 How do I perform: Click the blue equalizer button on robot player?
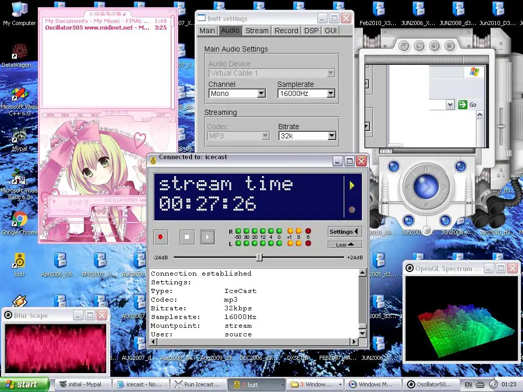(408, 220)
